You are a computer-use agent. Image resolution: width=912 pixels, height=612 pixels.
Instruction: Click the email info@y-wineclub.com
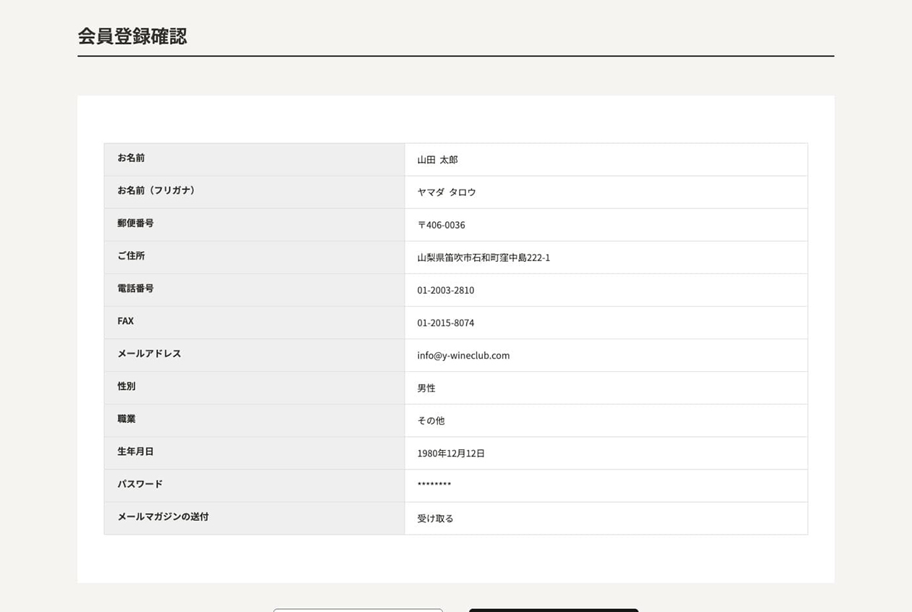point(463,355)
